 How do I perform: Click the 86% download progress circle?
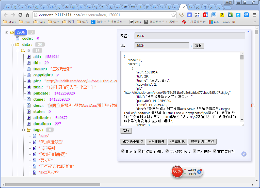(x=177, y=172)
